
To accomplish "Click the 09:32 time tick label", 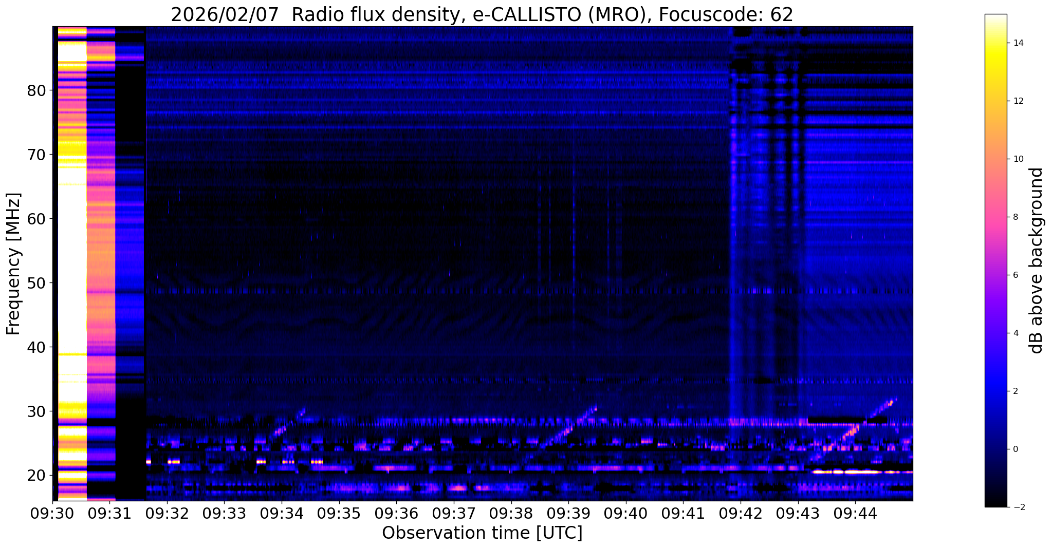I will [x=167, y=513].
